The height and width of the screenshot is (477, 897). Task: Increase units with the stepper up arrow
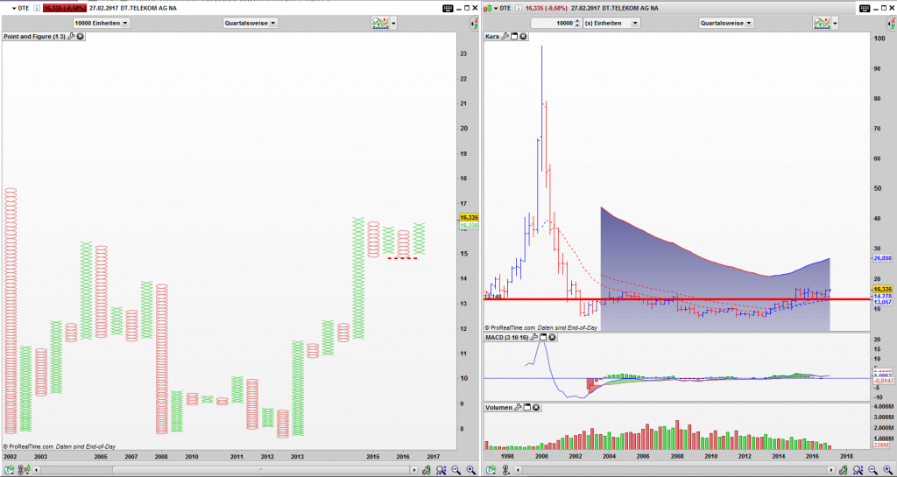[577, 20]
